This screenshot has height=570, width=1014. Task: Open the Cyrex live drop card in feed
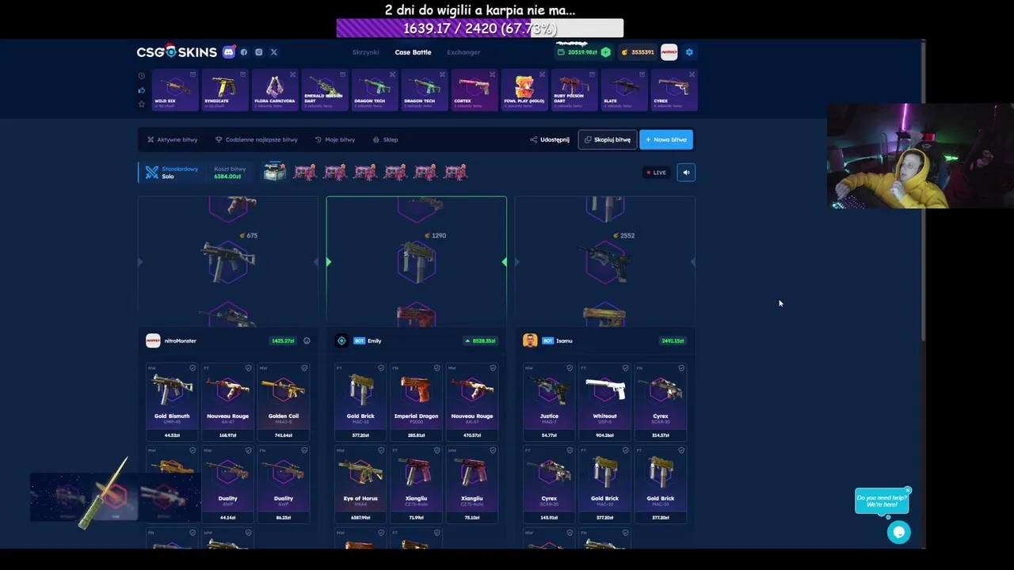673,89
